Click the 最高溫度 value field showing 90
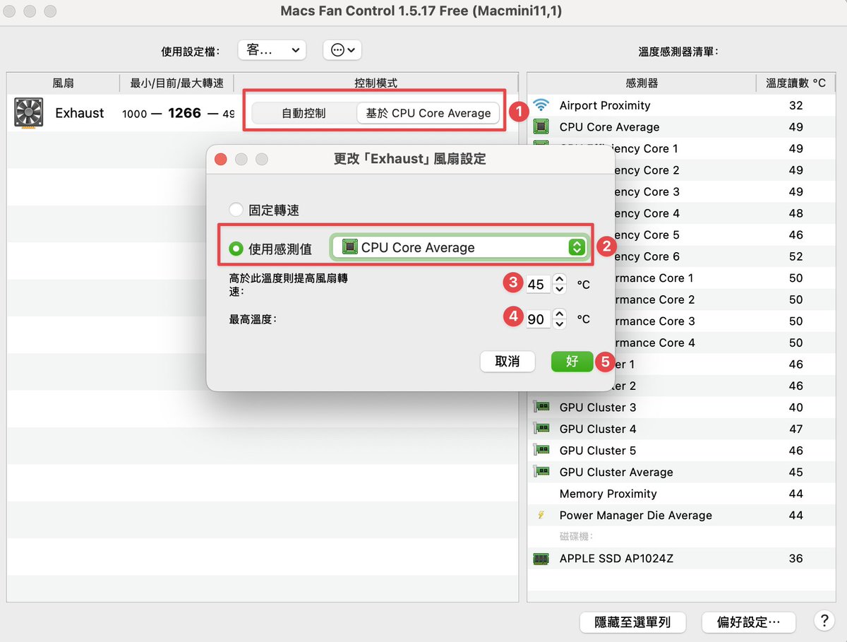The width and height of the screenshot is (847, 642). point(538,319)
